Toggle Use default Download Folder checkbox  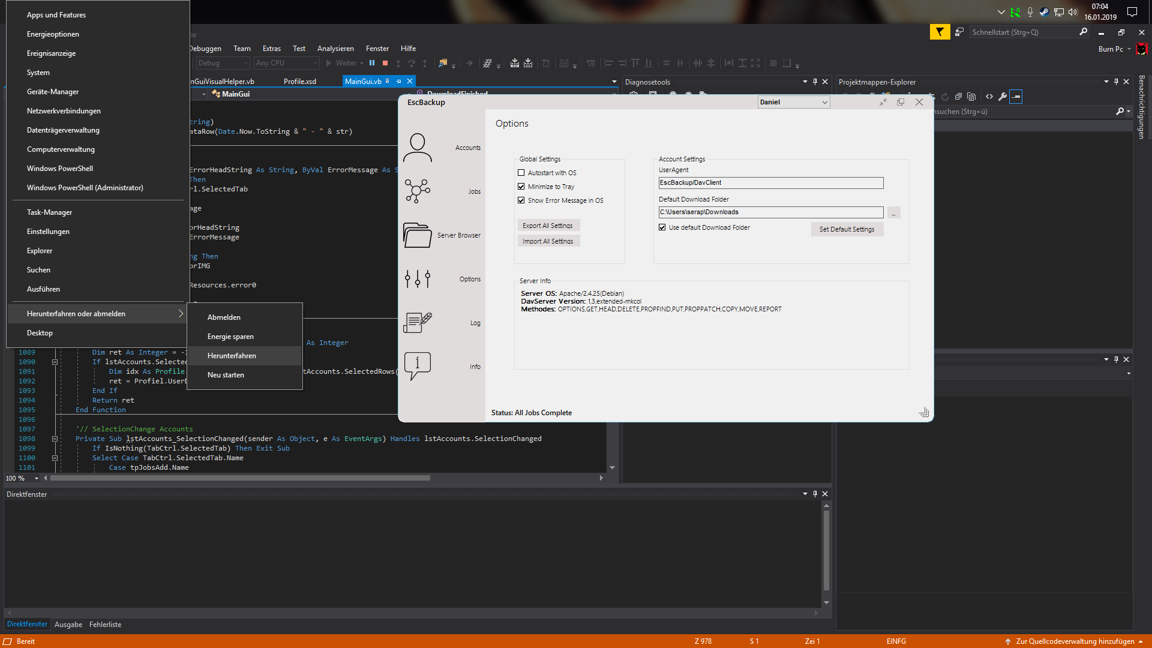point(662,227)
